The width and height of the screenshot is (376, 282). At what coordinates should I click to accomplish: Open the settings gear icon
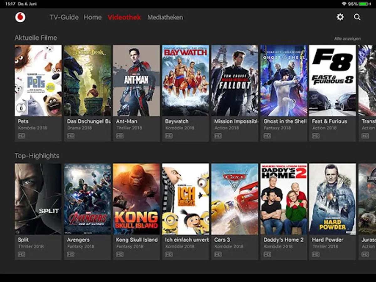[x=340, y=17]
